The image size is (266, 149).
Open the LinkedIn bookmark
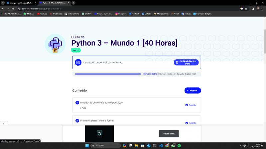147,14
